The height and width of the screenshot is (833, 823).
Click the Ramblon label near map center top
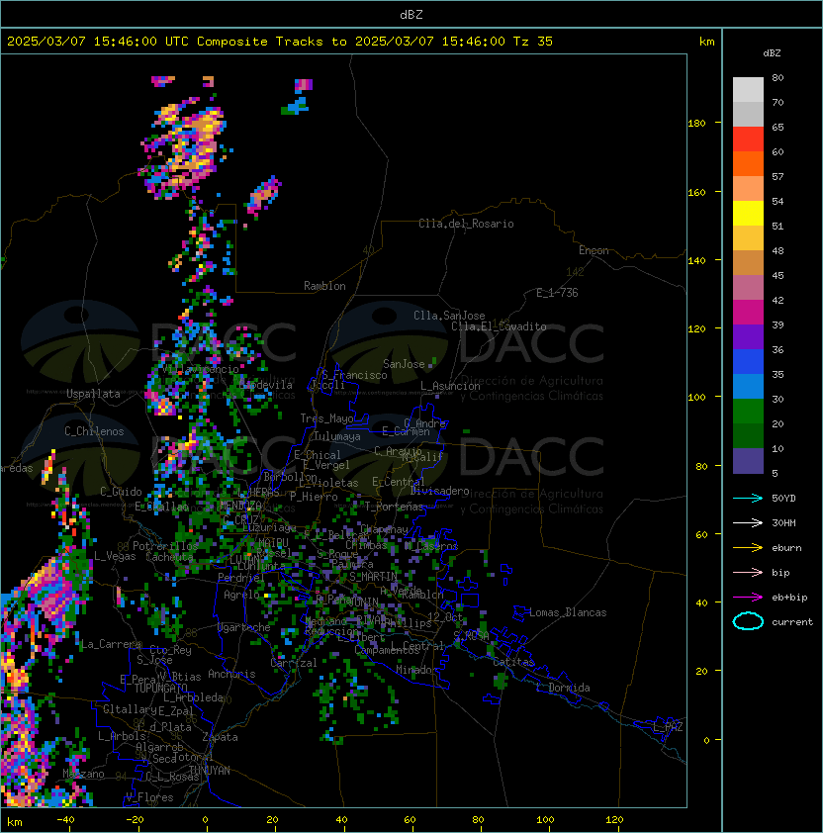coord(324,286)
